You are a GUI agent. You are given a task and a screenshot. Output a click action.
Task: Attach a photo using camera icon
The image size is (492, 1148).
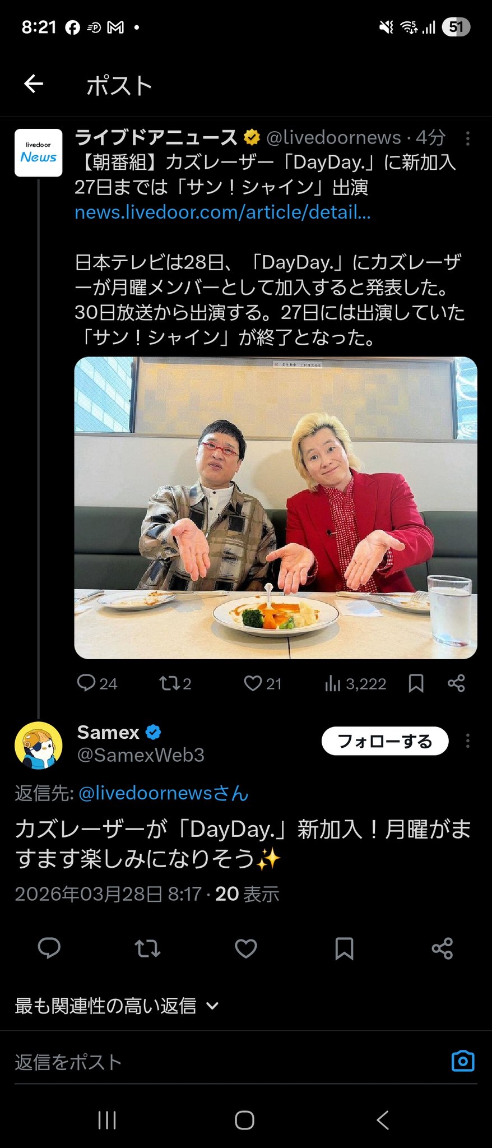tap(463, 1061)
